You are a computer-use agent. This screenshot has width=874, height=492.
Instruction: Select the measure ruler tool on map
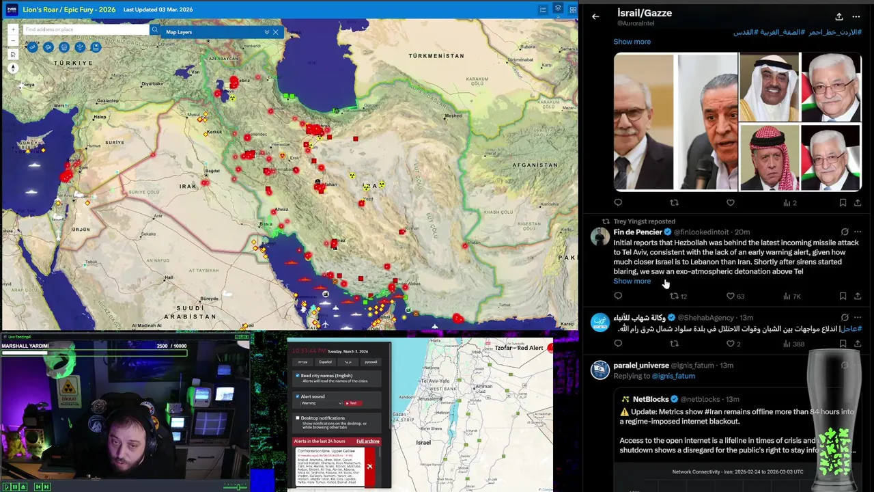point(33,47)
